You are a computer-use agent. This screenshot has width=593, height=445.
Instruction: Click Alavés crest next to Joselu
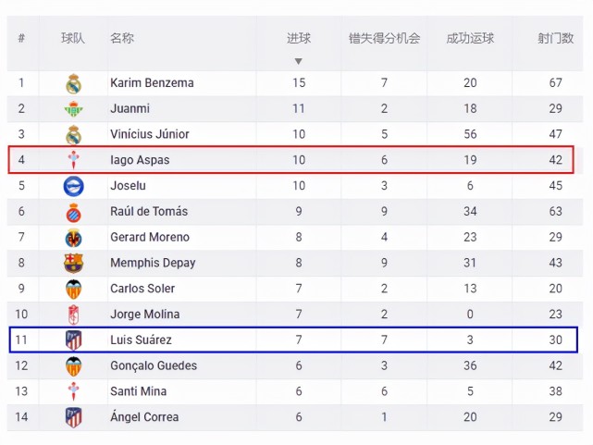(74, 186)
